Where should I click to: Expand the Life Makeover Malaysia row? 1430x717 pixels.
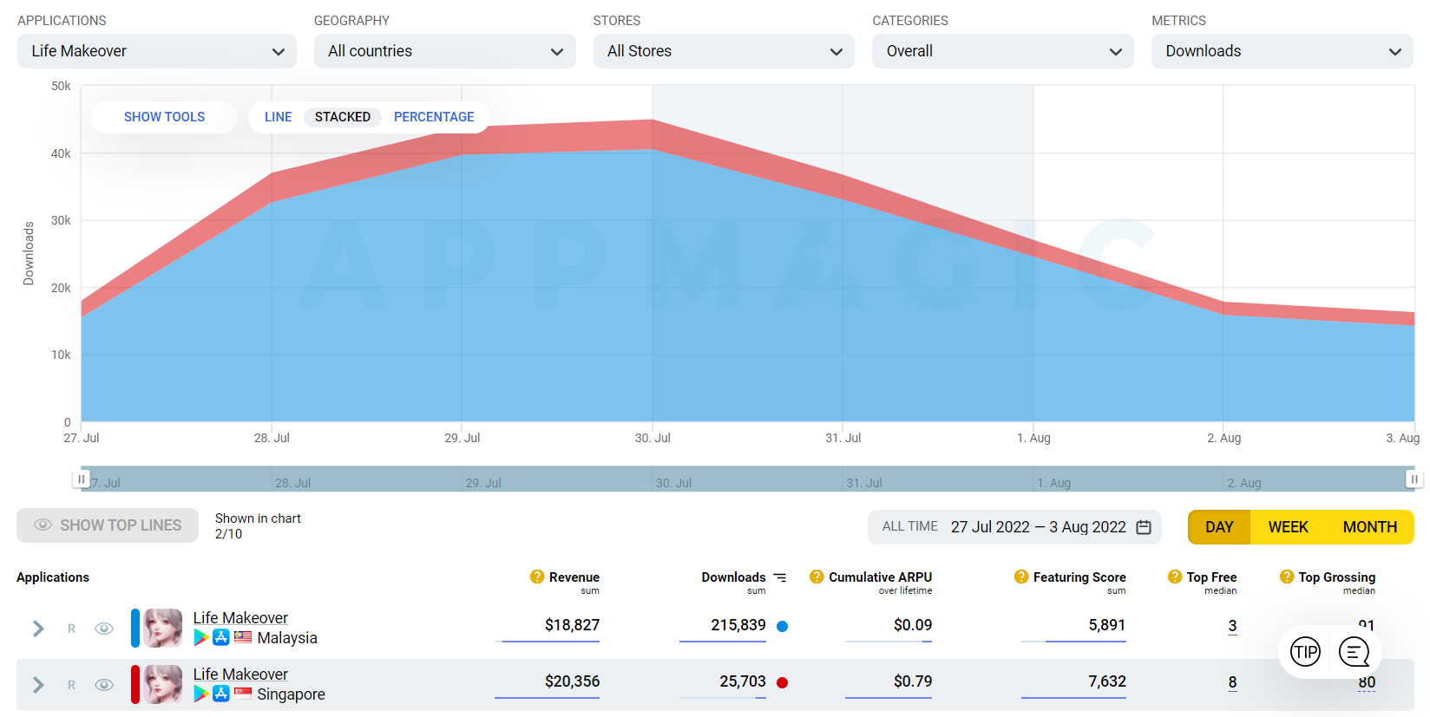(38, 629)
